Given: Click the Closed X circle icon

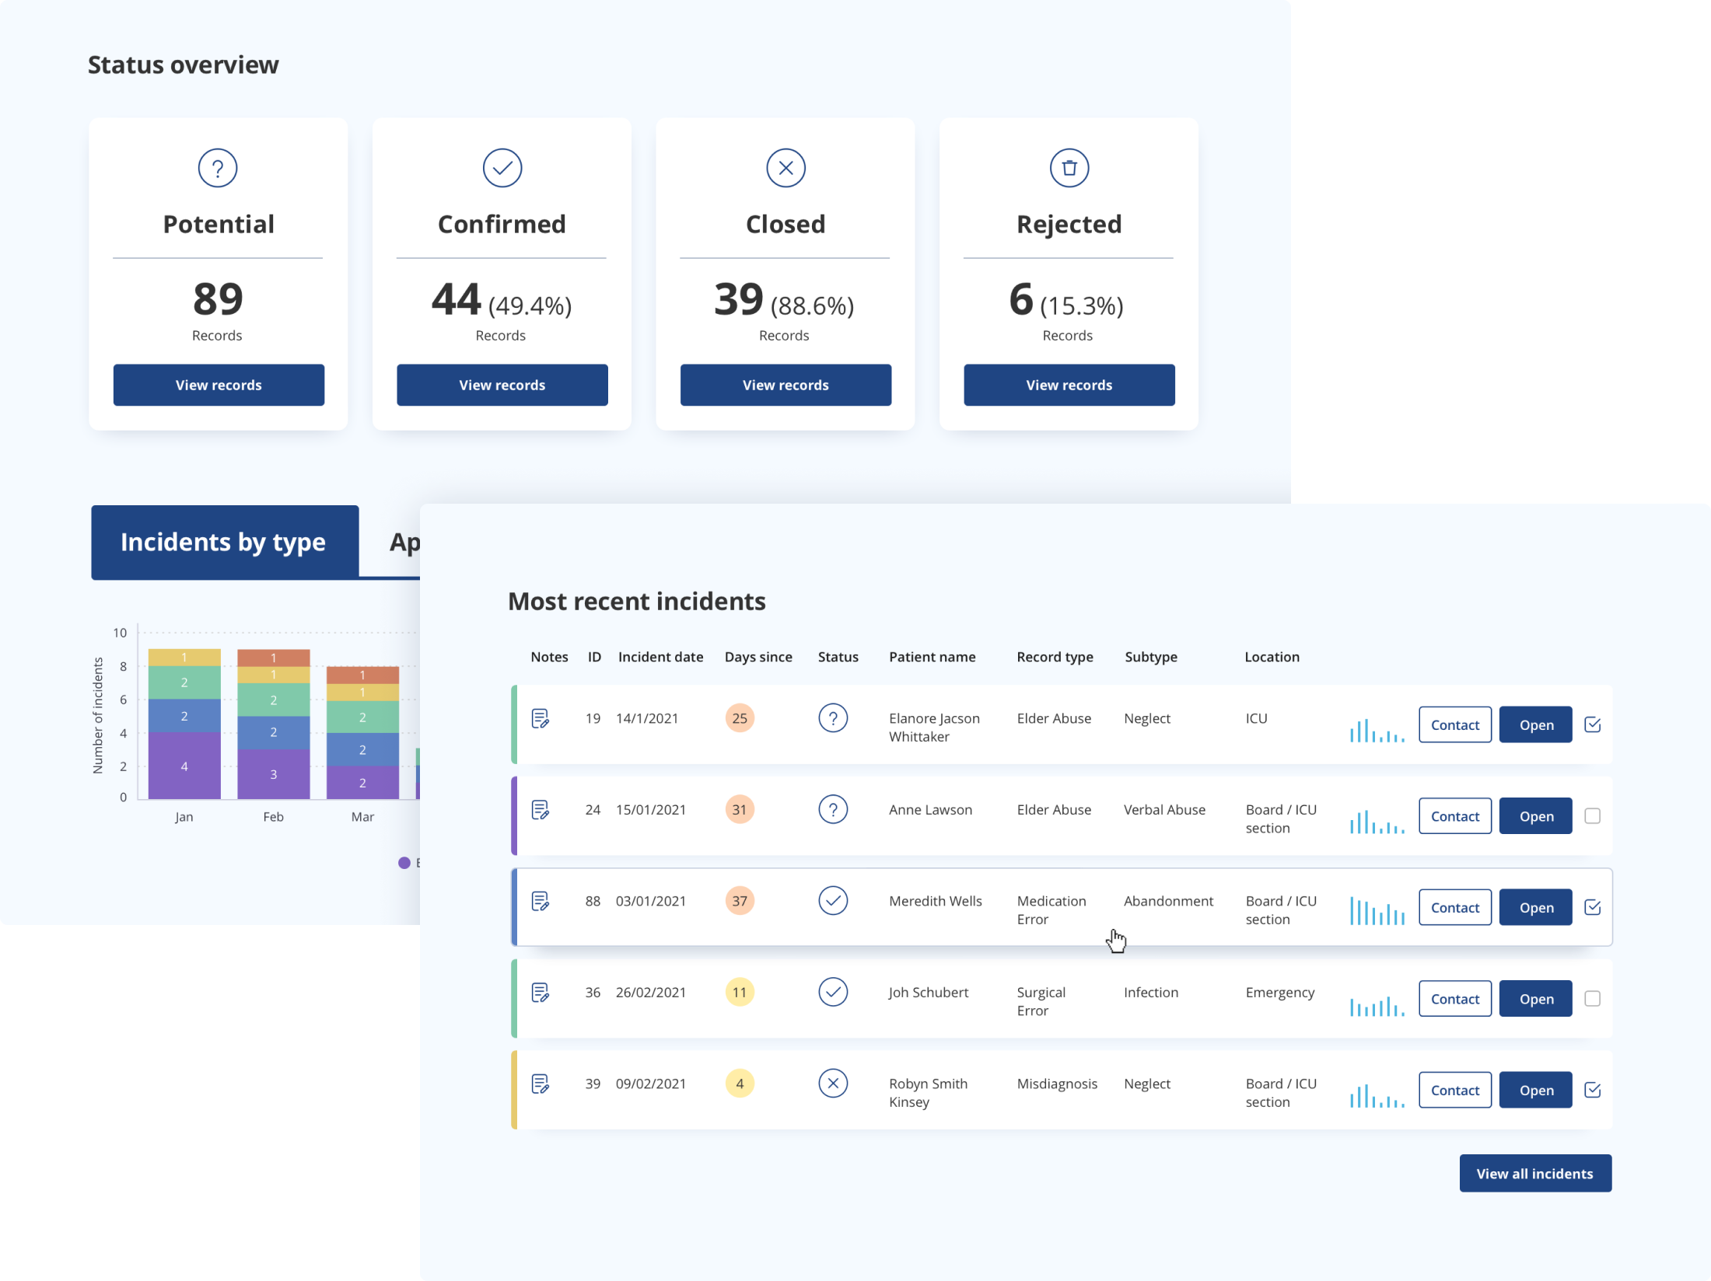Looking at the screenshot, I should click(x=786, y=168).
